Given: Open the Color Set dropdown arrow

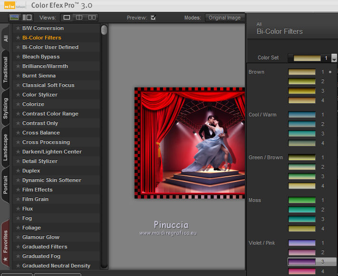Looking at the screenshot, I should click(x=334, y=58).
